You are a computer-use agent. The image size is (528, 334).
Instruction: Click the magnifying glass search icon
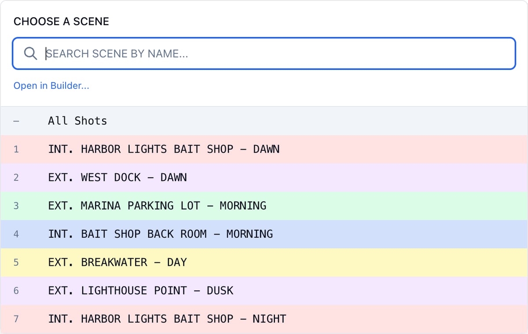(x=30, y=54)
